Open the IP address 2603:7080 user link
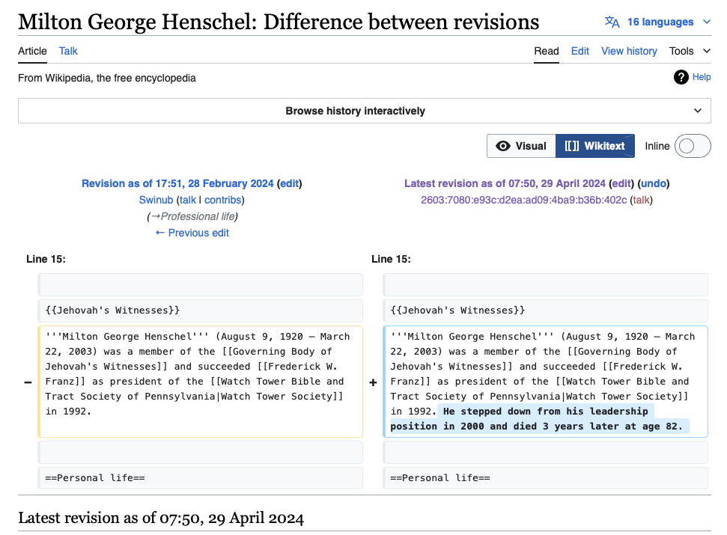This screenshot has width=727, height=535. 524,200
